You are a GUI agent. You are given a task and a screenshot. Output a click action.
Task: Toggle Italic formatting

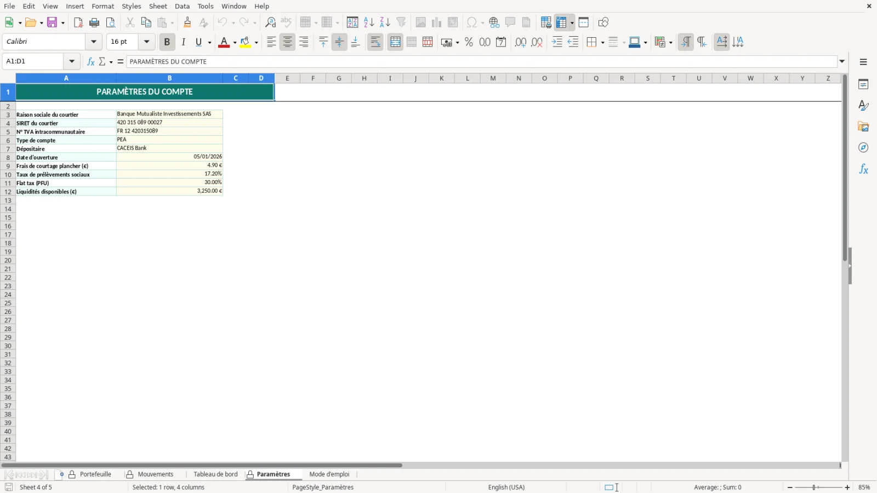(183, 42)
